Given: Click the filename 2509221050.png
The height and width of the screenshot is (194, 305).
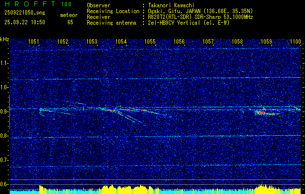Looking at the screenshot, I should coord(25,13).
